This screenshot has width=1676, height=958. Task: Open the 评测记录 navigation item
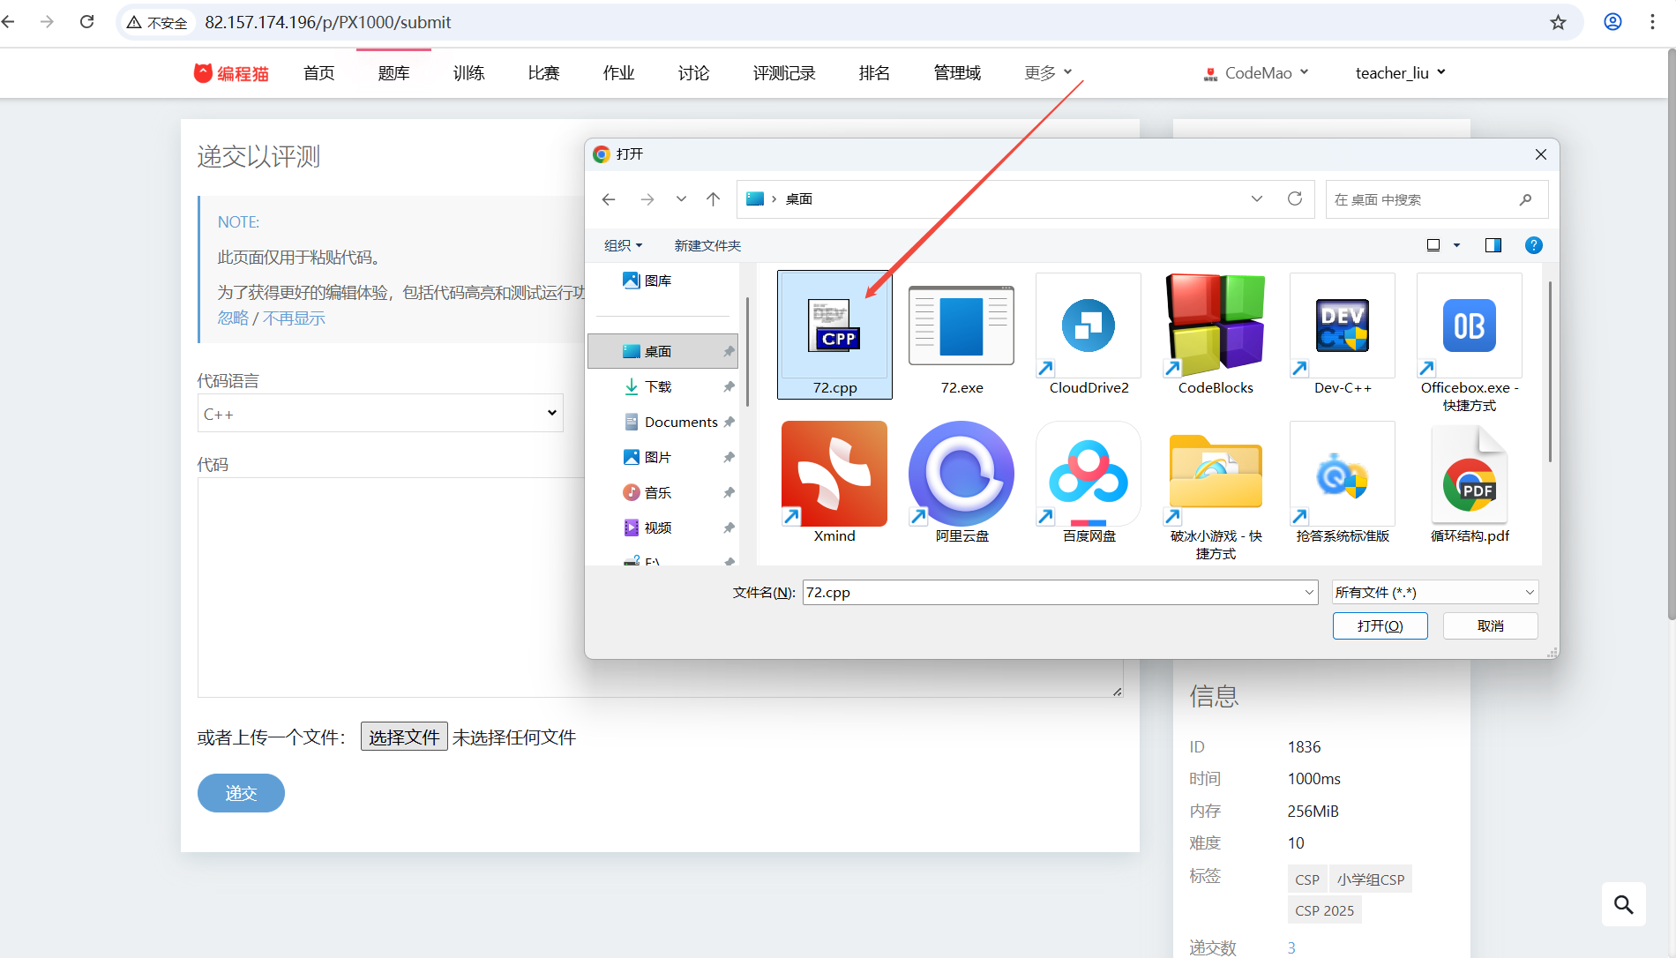pyautogui.click(x=783, y=73)
